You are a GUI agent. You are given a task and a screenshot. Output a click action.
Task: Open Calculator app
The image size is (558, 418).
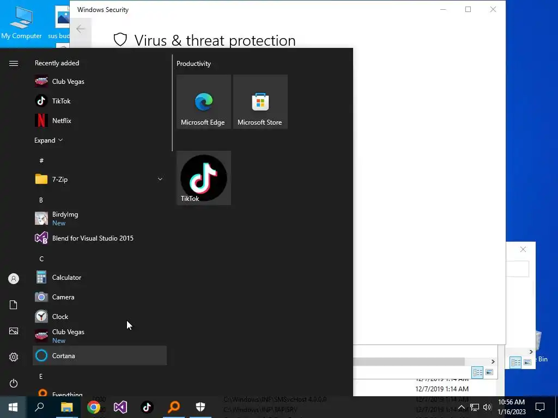coord(100,277)
